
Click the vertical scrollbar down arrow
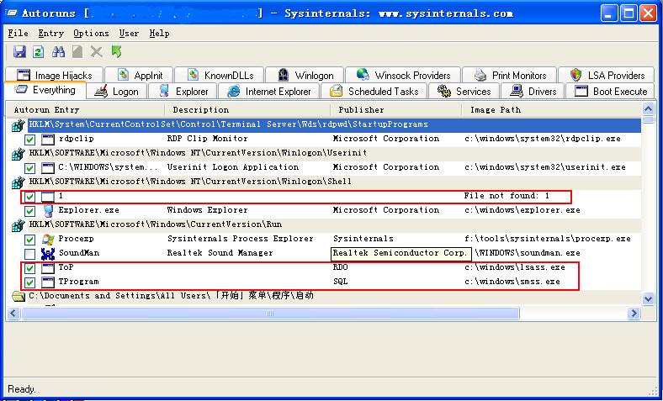[x=648, y=298]
